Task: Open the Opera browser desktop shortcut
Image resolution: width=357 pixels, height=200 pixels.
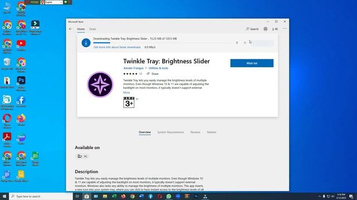Action: pos(7,121)
